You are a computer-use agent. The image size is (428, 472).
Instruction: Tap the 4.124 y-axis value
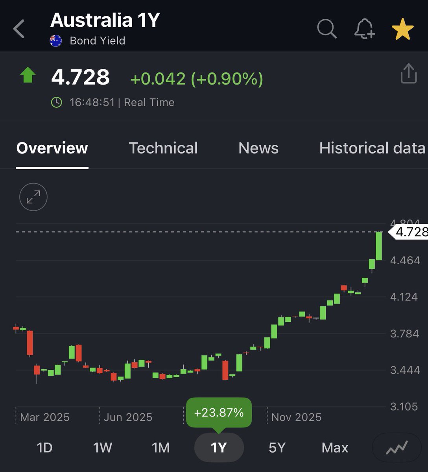coord(404,297)
